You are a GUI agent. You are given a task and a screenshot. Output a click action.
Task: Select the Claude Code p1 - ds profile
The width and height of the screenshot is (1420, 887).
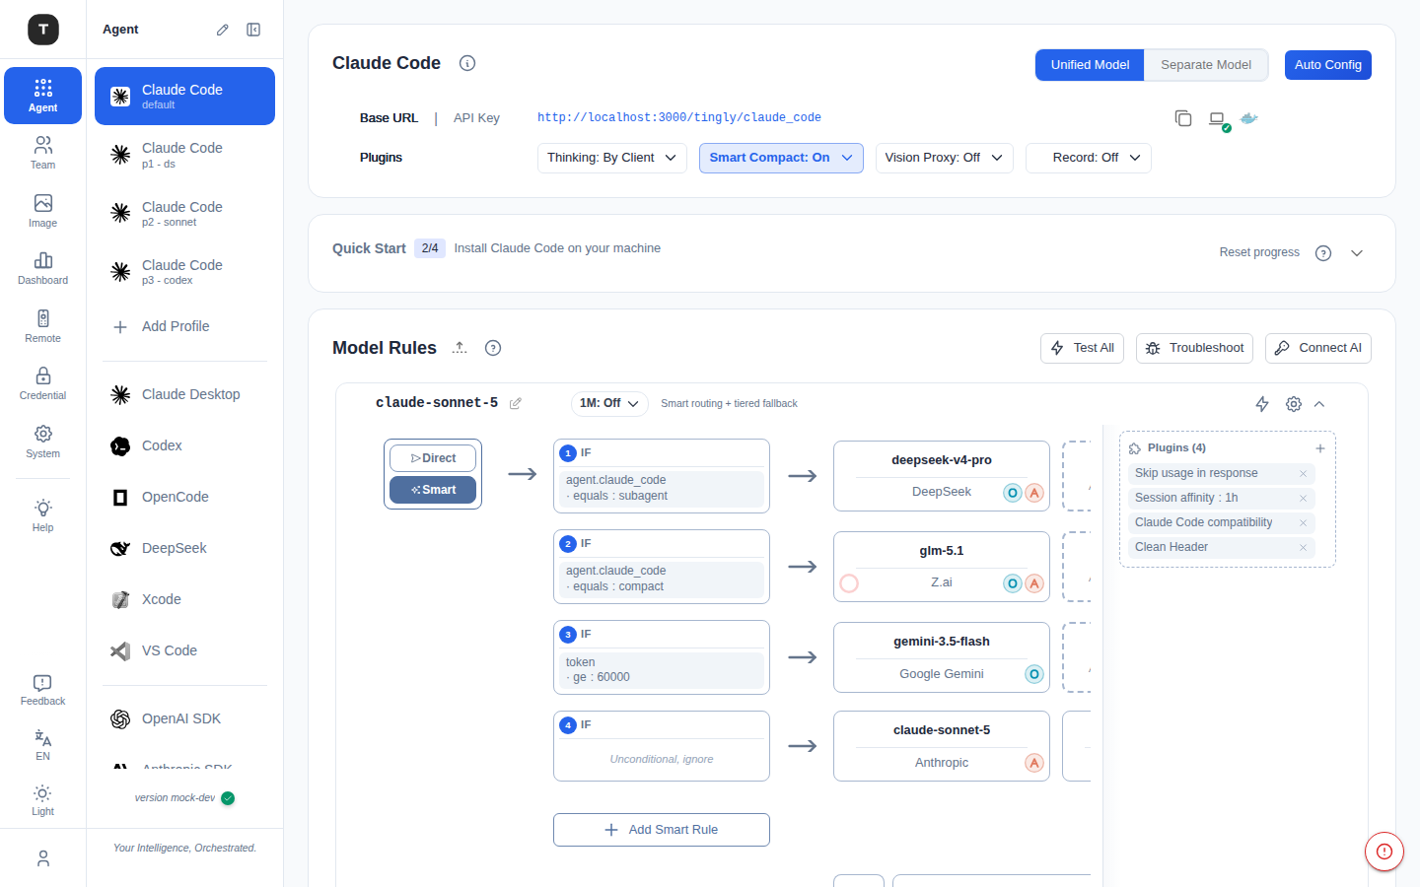184,155
